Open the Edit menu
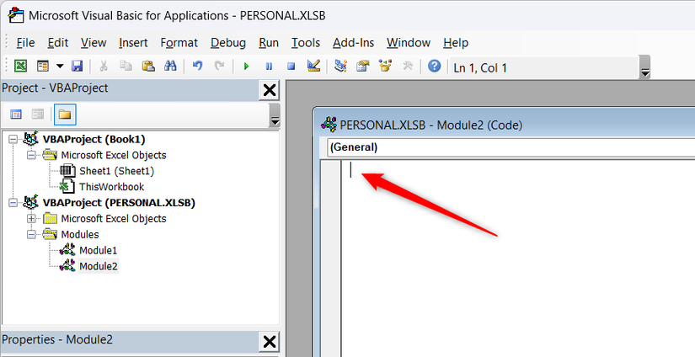Image resolution: width=695 pixels, height=357 pixels. (58, 43)
